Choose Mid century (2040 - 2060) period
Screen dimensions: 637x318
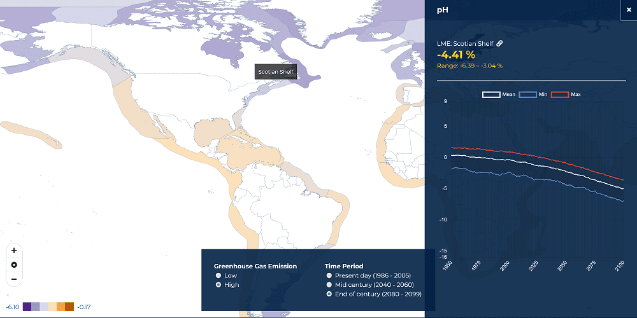pos(329,285)
